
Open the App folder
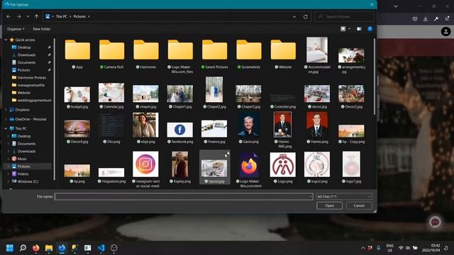pyautogui.click(x=77, y=50)
